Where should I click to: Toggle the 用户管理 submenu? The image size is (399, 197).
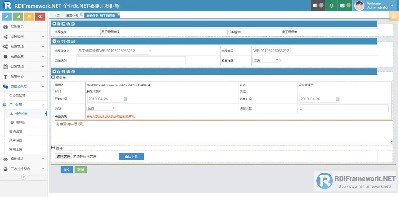pyautogui.click(x=24, y=105)
